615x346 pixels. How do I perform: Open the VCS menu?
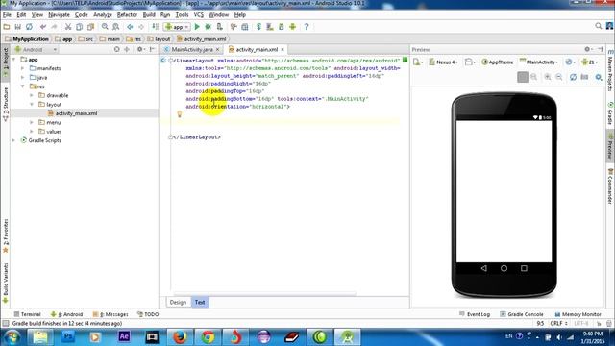[199, 15]
